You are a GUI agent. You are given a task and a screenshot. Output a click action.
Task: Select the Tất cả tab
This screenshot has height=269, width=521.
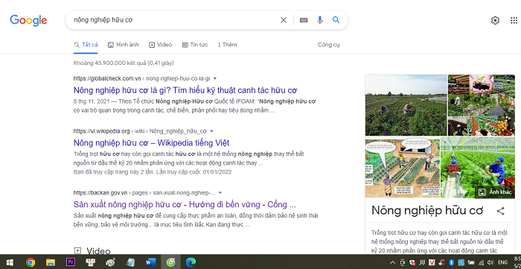point(86,45)
